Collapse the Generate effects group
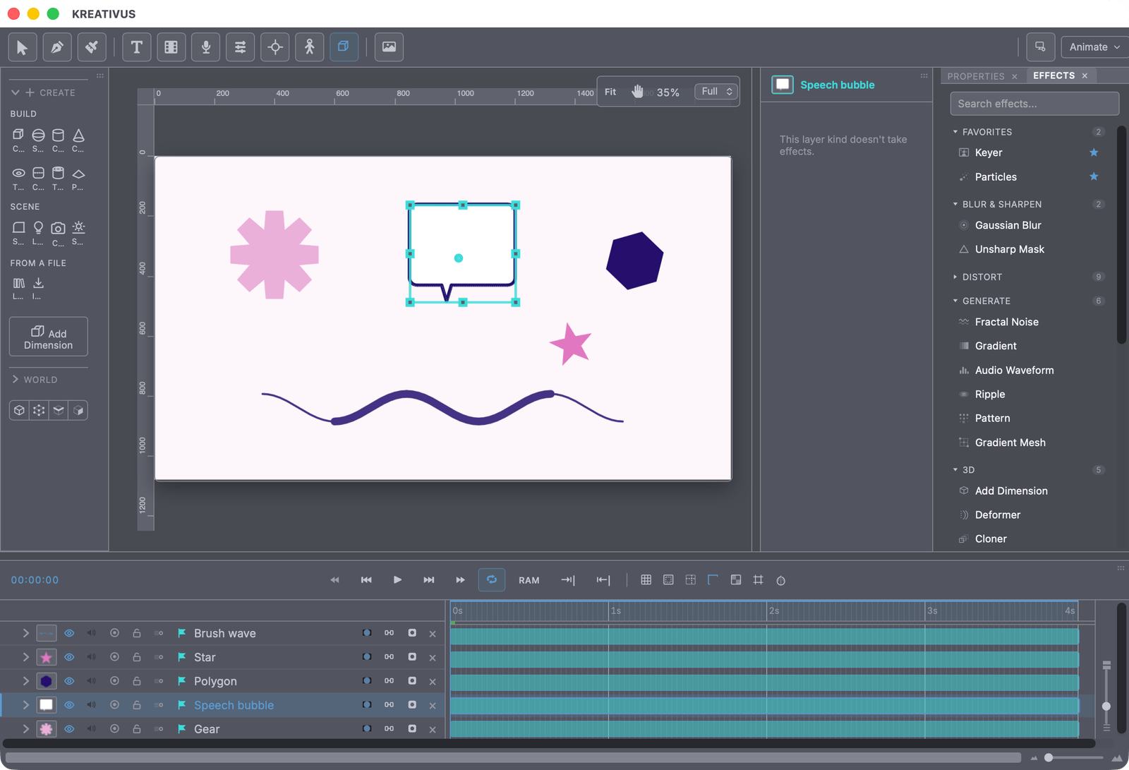 click(955, 301)
